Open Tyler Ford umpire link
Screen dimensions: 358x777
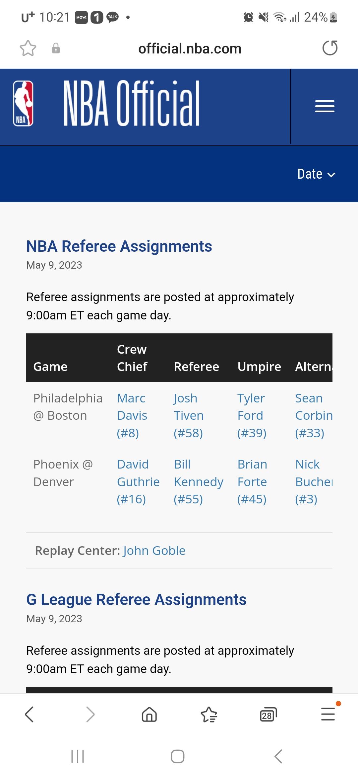252,415
